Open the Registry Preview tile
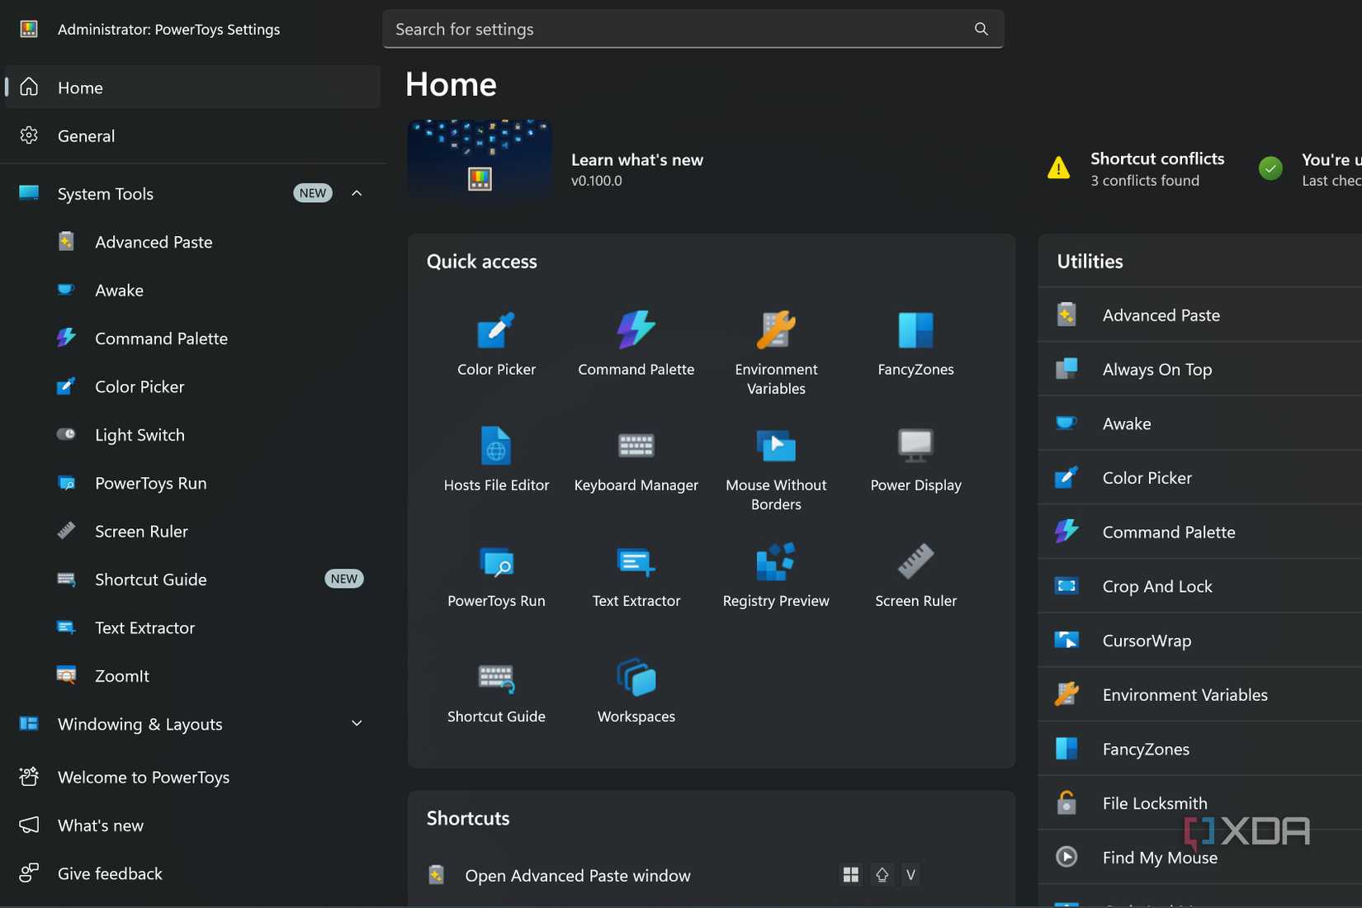 tap(776, 575)
